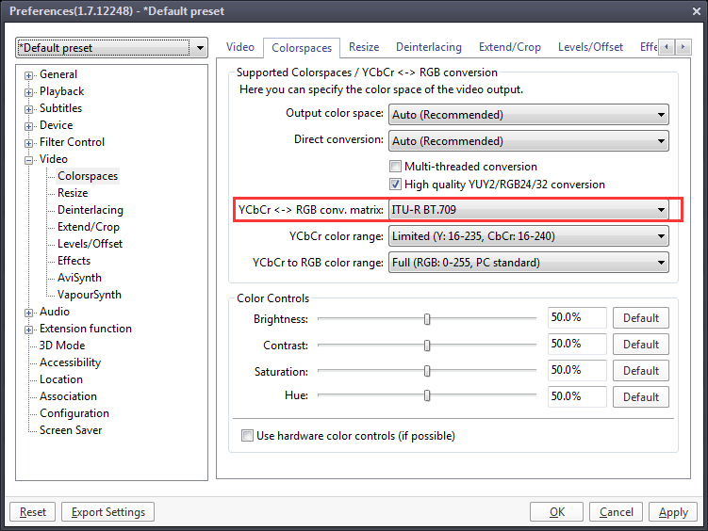
Task: Expand the Audio tree node
Action: (29, 313)
